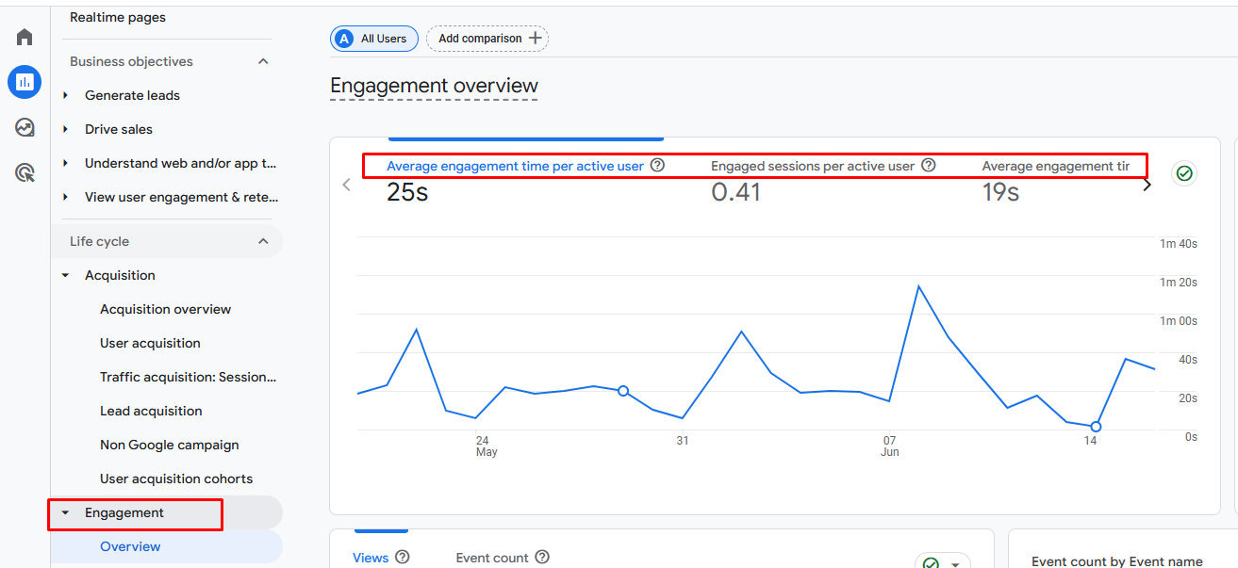Image resolution: width=1238 pixels, height=568 pixels.
Task: Open Lead acquisition report
Action: click(151, 411)
